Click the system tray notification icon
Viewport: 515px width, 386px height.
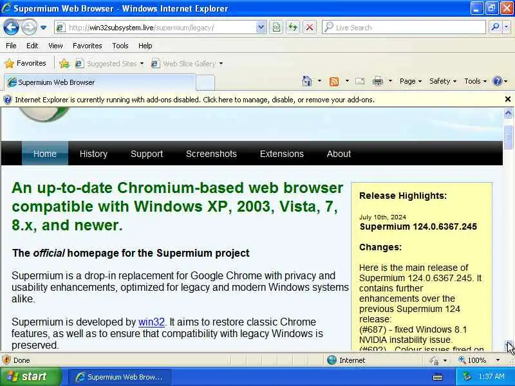[467, 377]
